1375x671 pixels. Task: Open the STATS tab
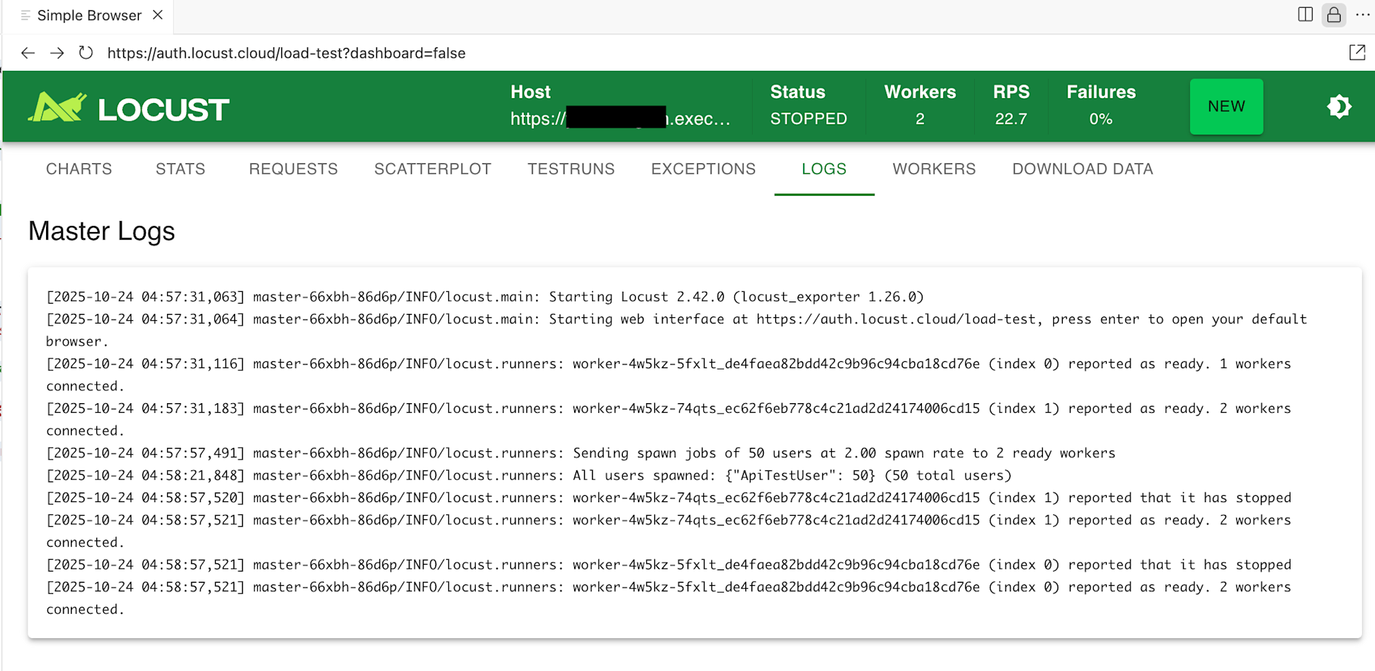[180, 169]
